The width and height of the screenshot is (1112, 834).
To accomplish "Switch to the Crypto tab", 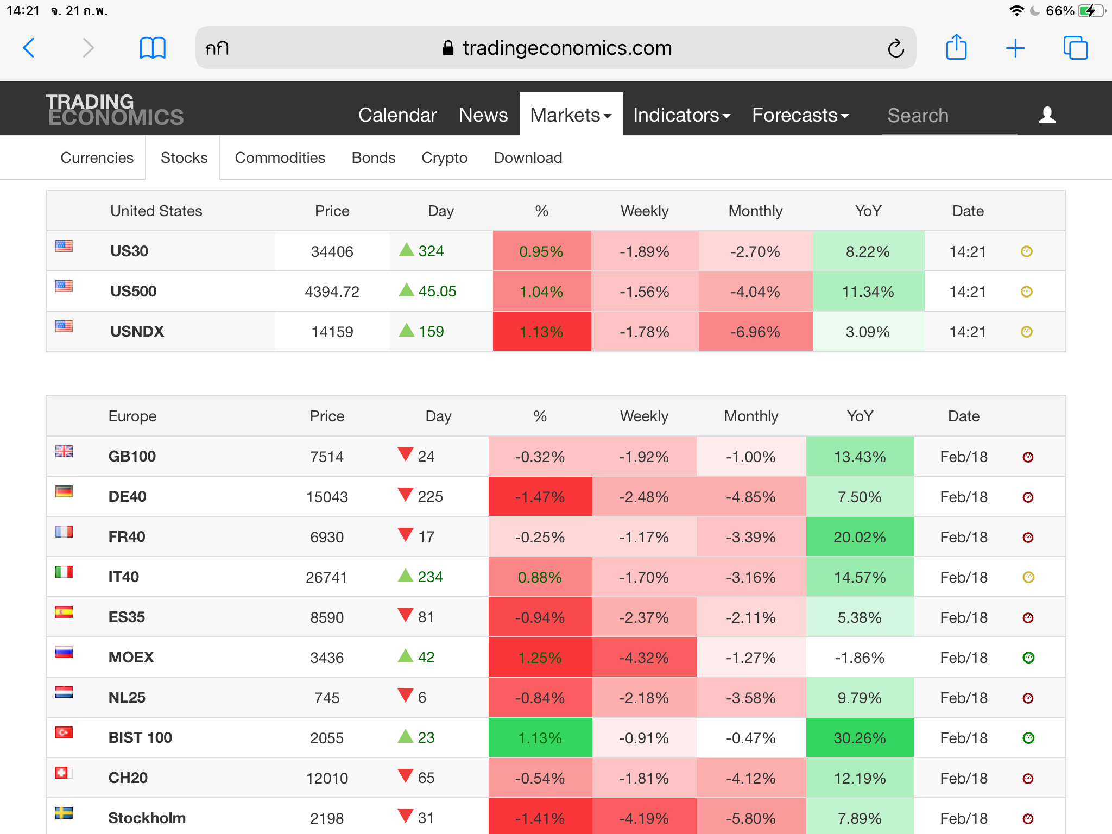I will 444,157.
